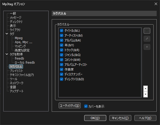This screenshot has height=125, width=160.
Task: Click the キャンセル(C) button
Action: (x=120, y=118)
